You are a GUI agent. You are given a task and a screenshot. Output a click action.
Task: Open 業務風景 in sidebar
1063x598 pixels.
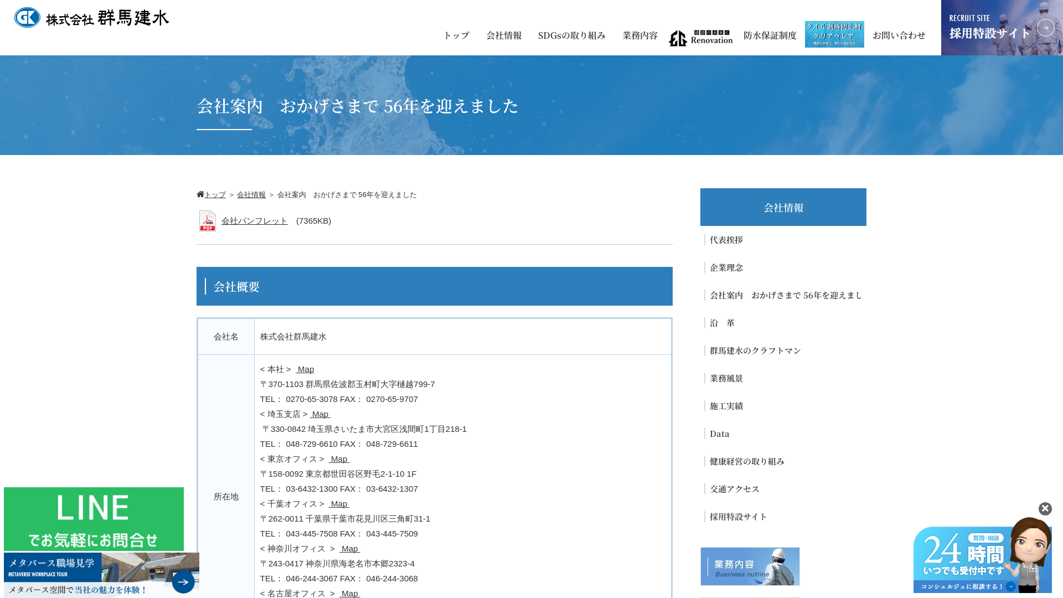(x=726, y=378)
